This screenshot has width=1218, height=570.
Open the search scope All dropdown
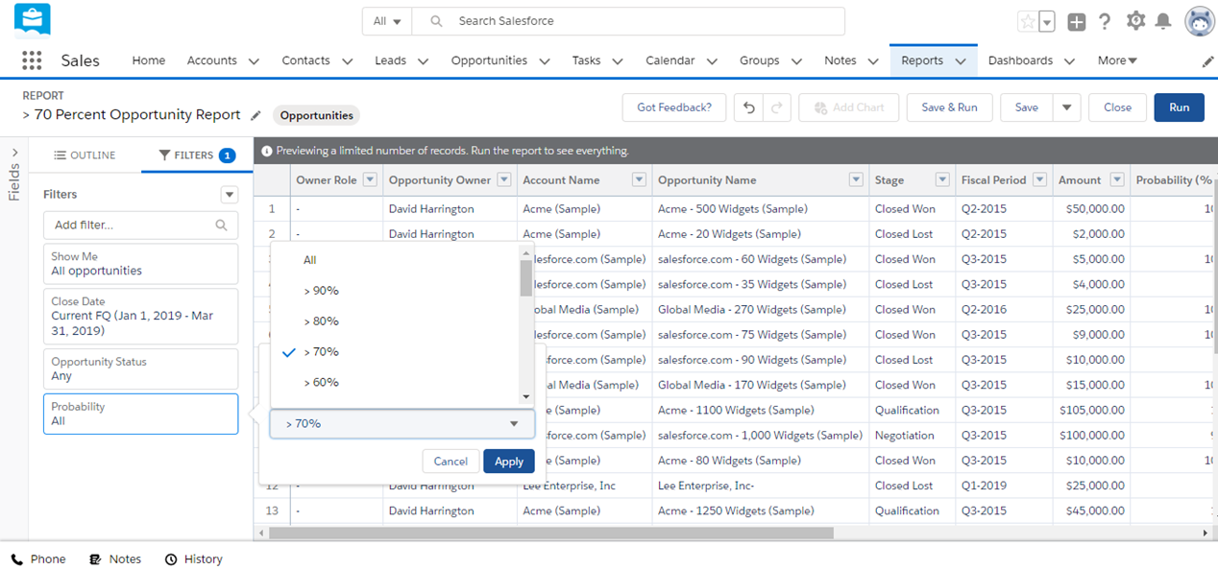[387, 21]
